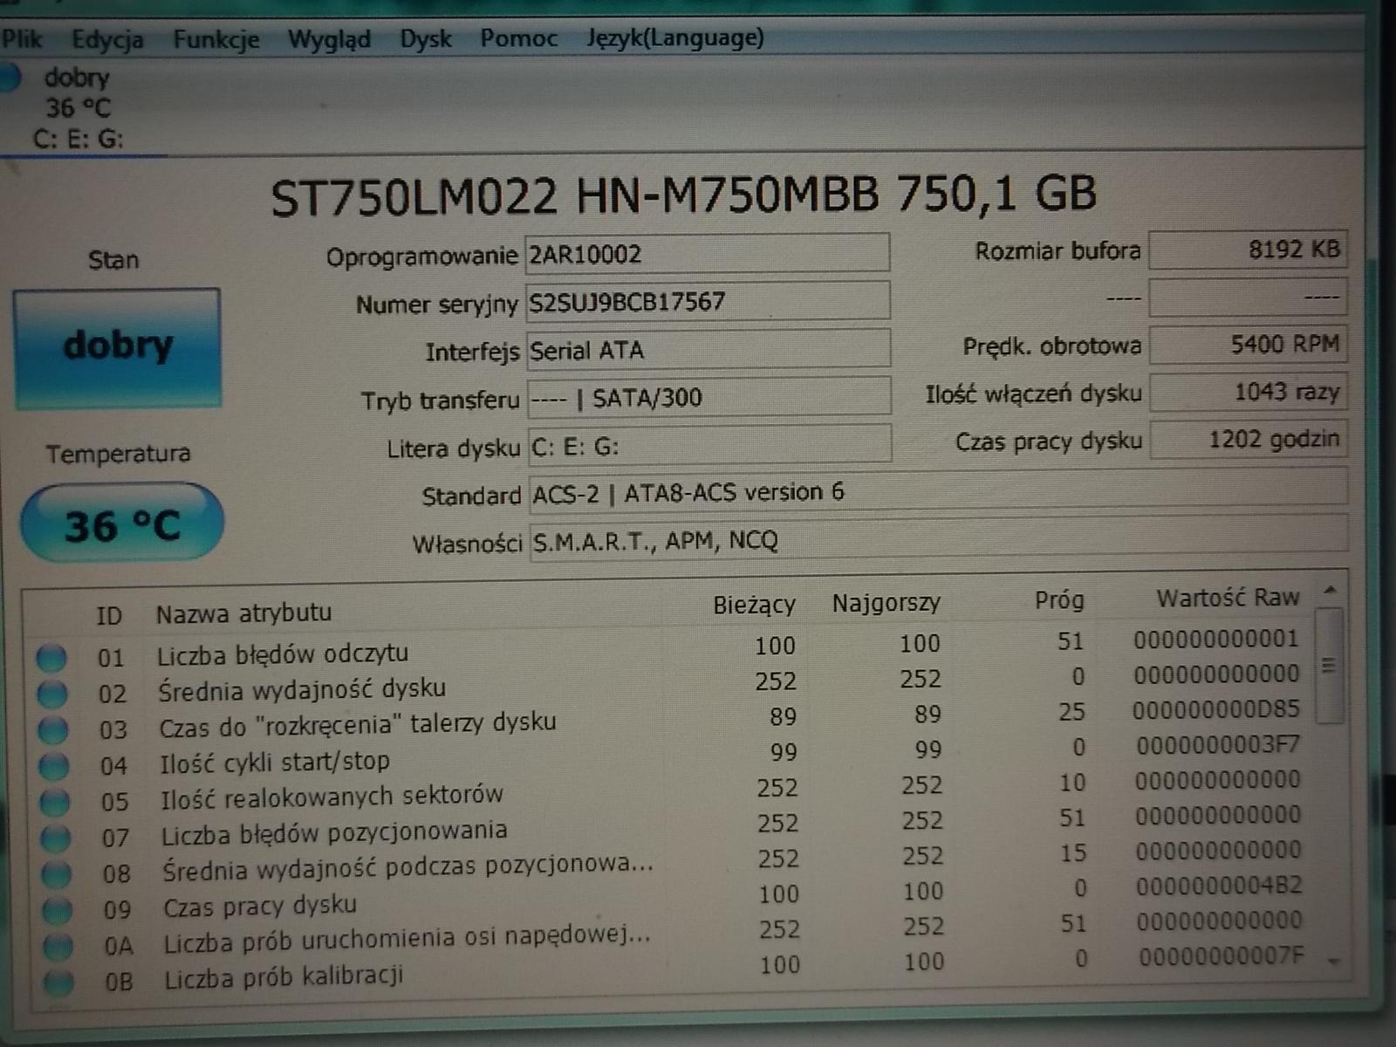Click status dot for attribute 08 wydajność pozycjonowania
Screen dimensions: 1396x1047
(x=57, y=874)
